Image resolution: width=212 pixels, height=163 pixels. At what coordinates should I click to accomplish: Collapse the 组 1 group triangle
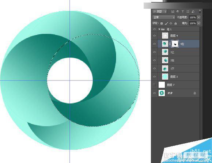(159, 29)
